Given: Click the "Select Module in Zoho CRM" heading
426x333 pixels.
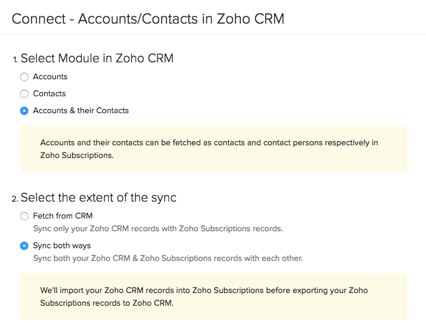Looking at the screenshot, I should point(97,59).
